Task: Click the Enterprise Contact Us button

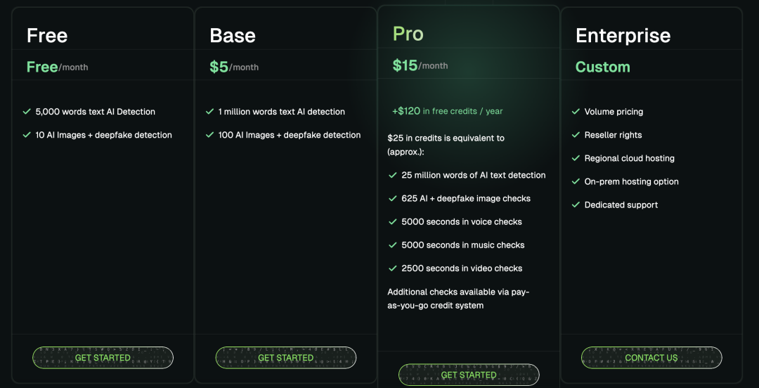Action: click(651, 358)
